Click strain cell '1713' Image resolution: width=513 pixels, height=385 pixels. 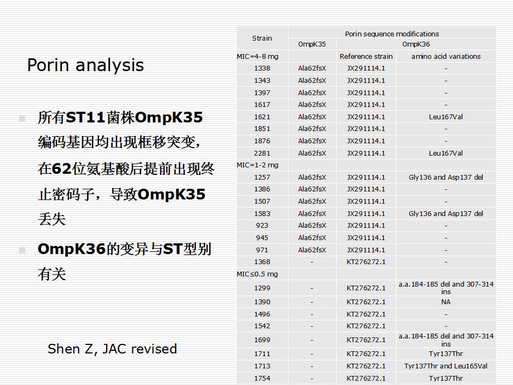(262, 366)
